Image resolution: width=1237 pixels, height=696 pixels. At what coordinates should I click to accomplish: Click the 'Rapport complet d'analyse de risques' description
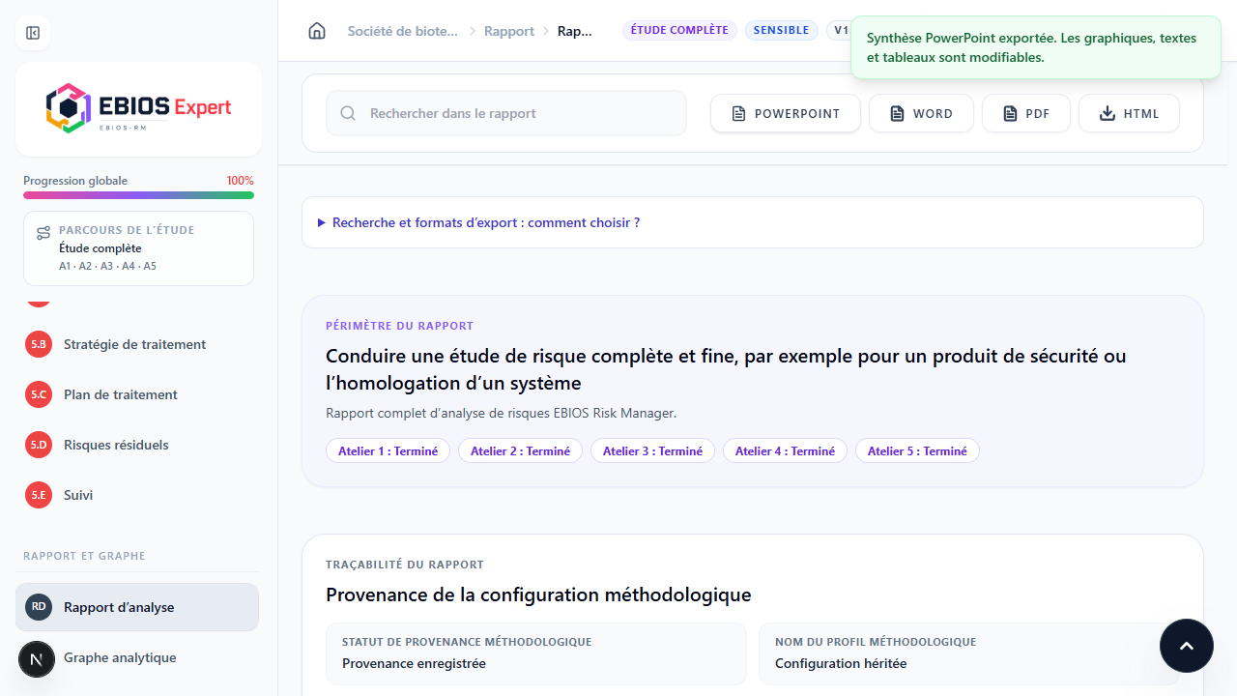pos(501,413)
